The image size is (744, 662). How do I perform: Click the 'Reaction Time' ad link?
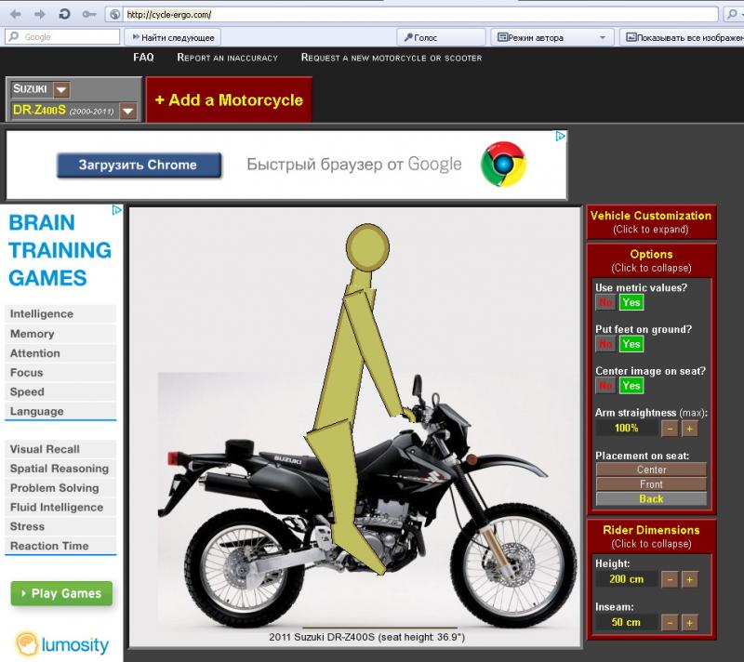coord(60,546)
